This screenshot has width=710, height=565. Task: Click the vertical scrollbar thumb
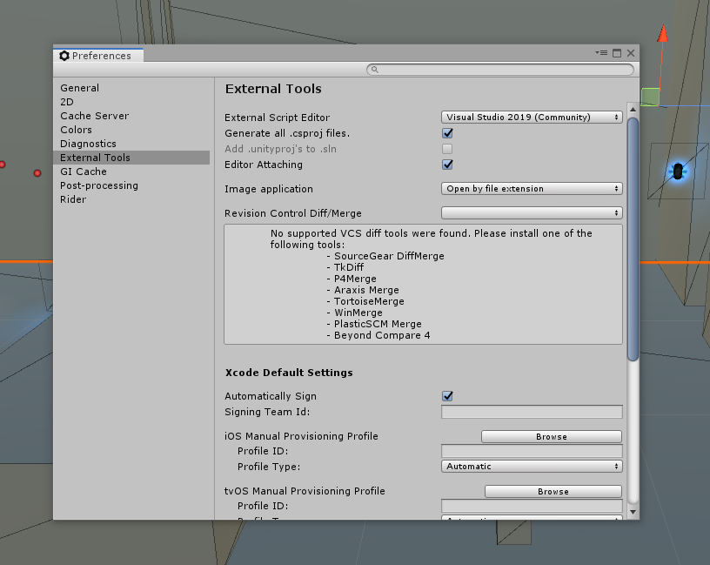[x=633, y=239]
